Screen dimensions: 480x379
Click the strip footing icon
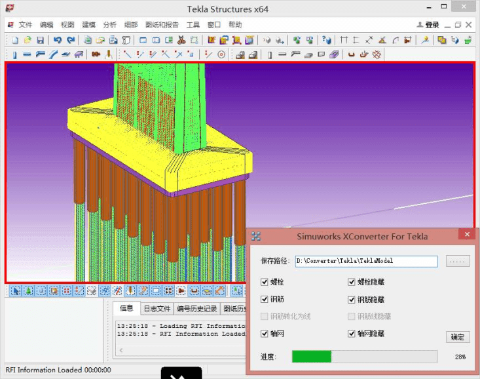click(253, 55)
